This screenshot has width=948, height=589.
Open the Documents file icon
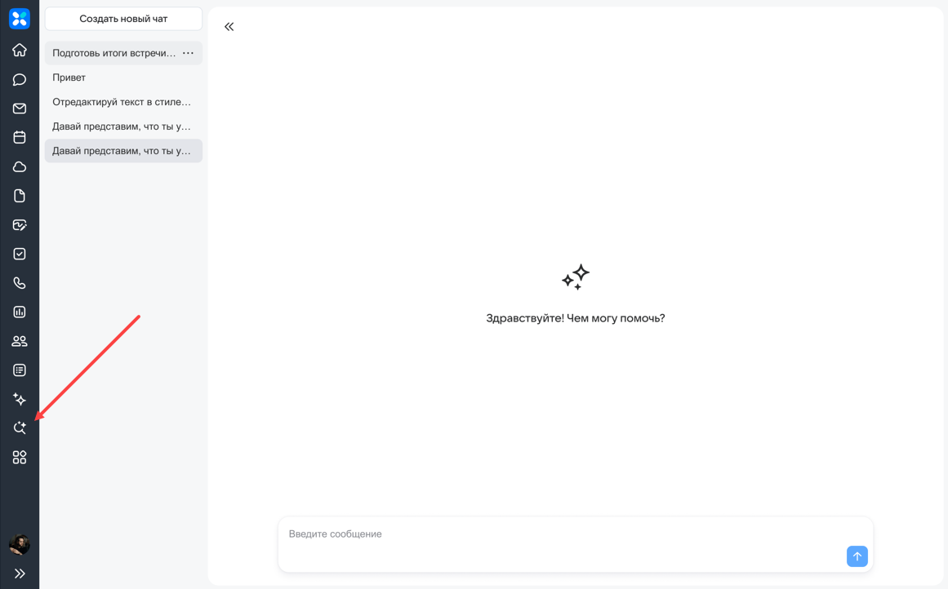point(20,196)
